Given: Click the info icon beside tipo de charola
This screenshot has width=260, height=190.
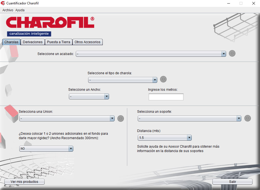Looking at the screenshot, I should point(163,79).
